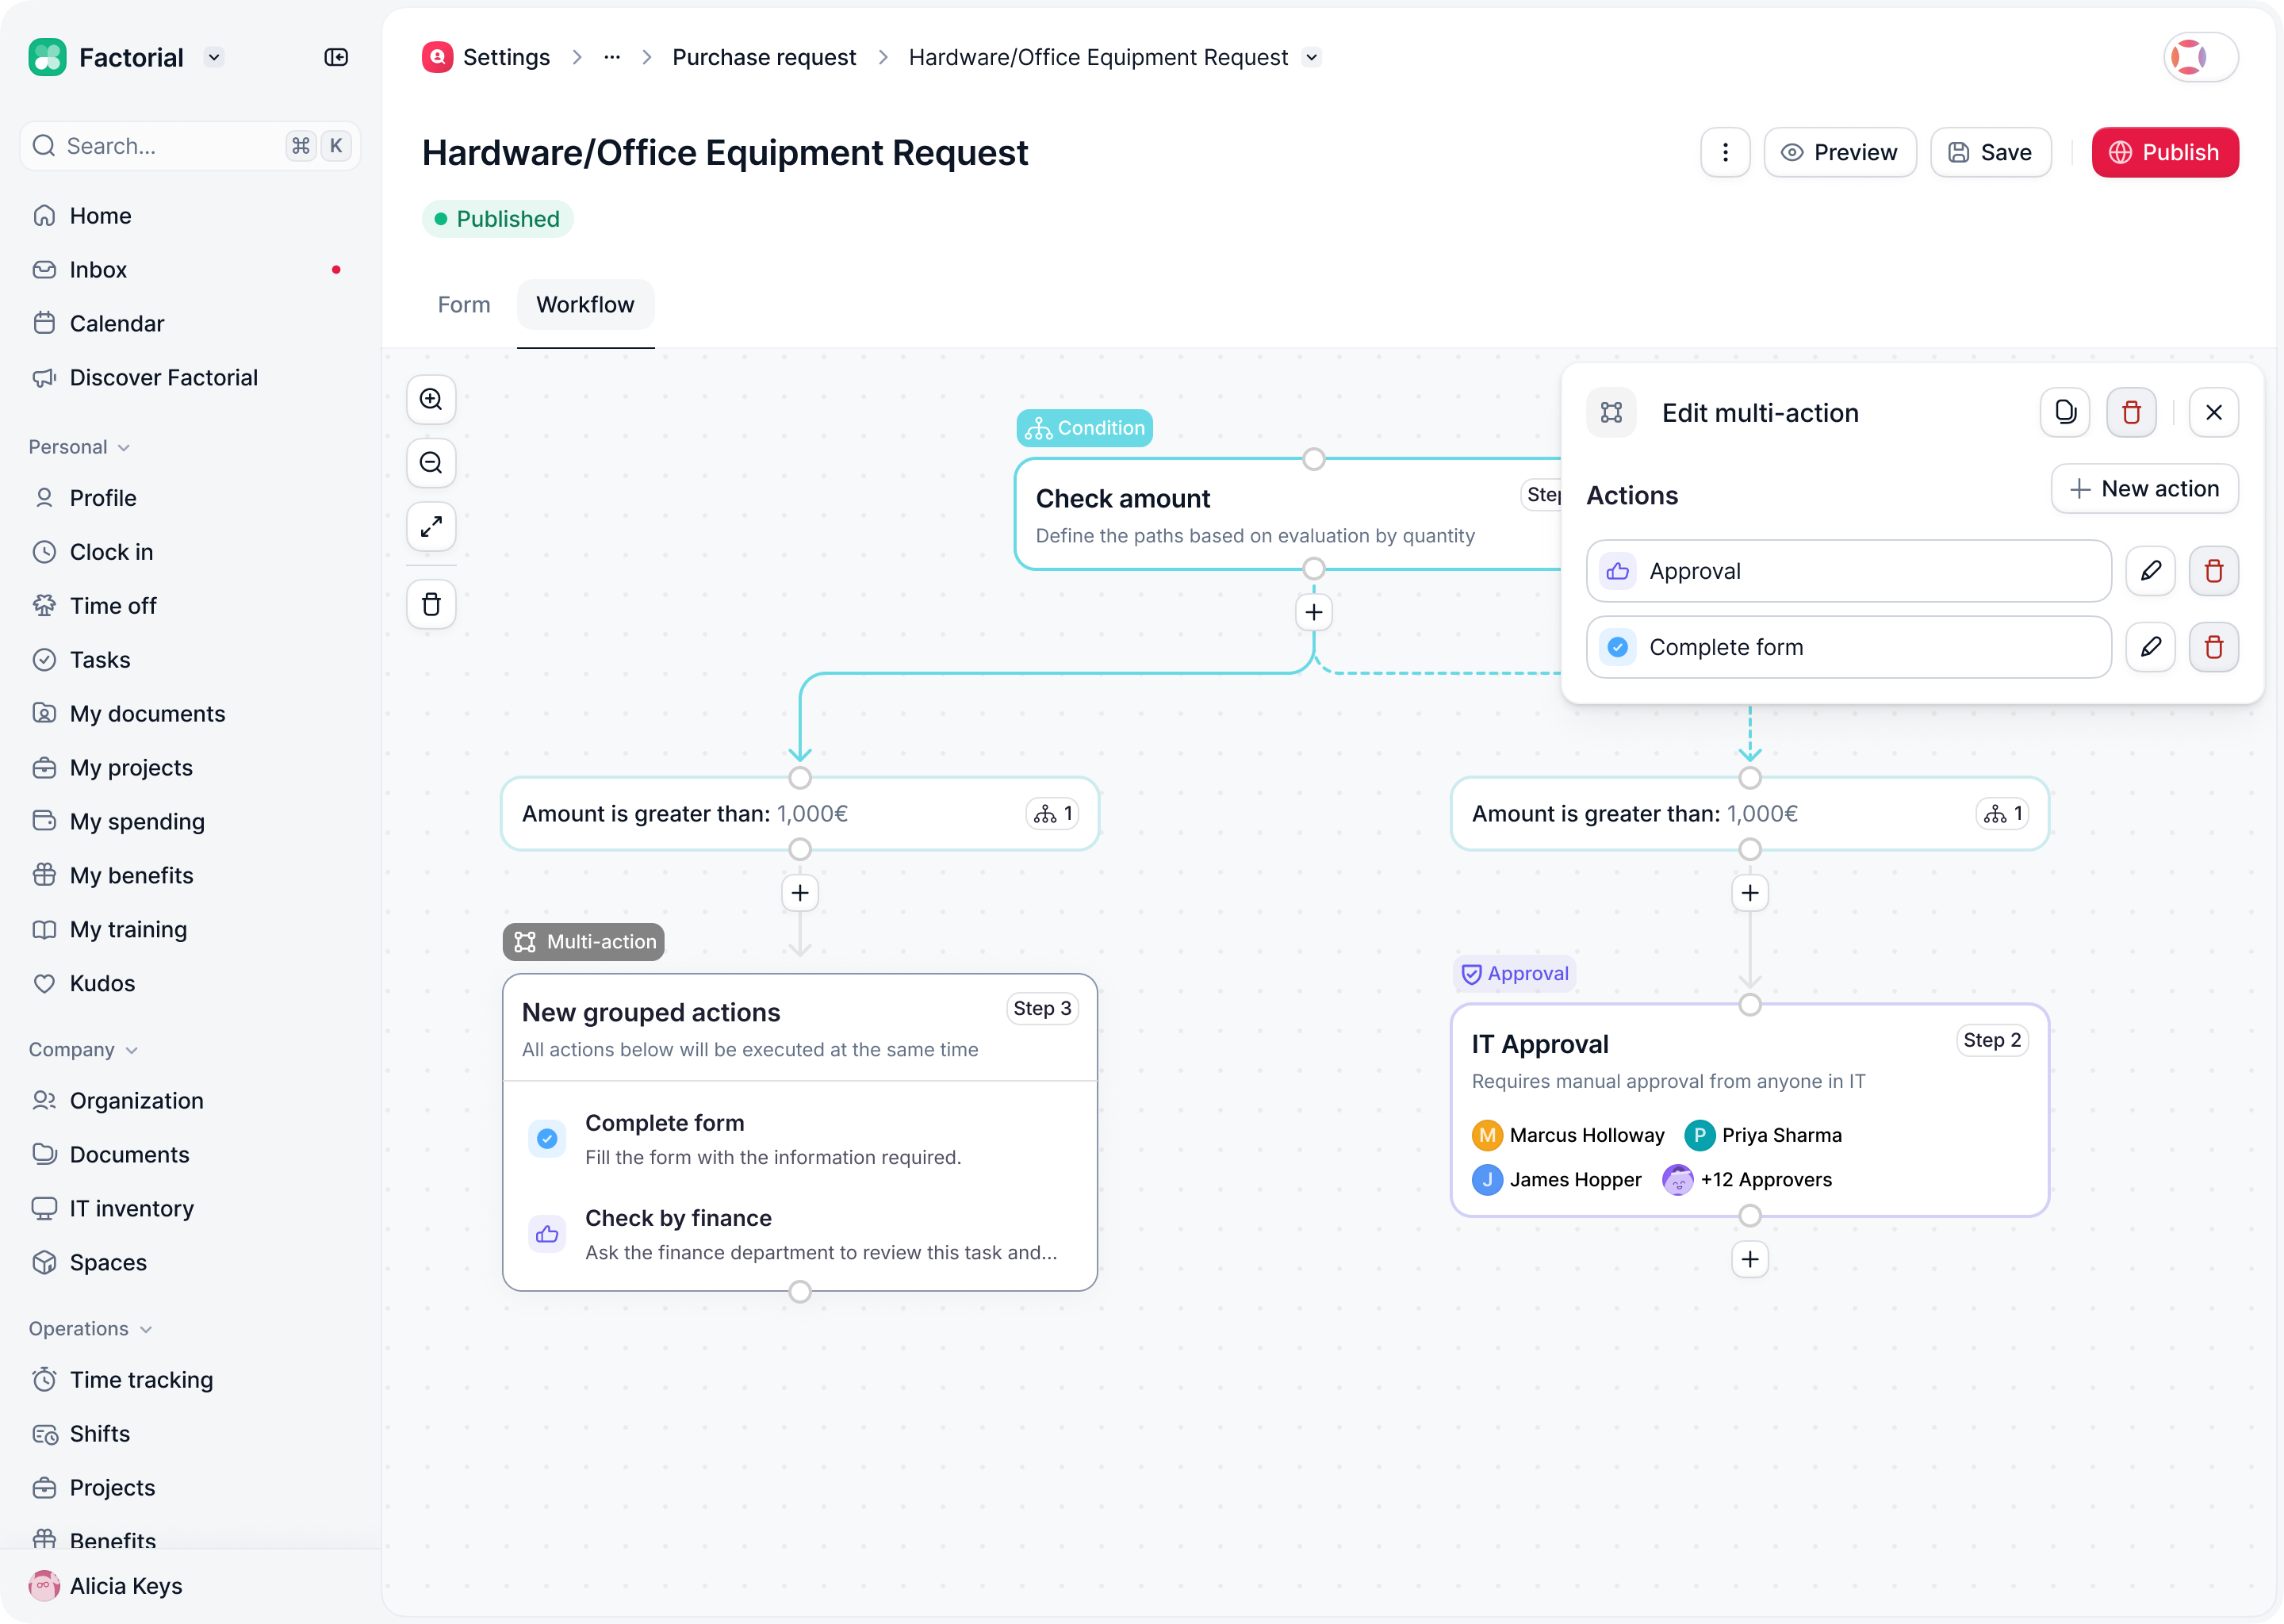
Task: Delete the Complete form action
Action: tap(2213, 647)
